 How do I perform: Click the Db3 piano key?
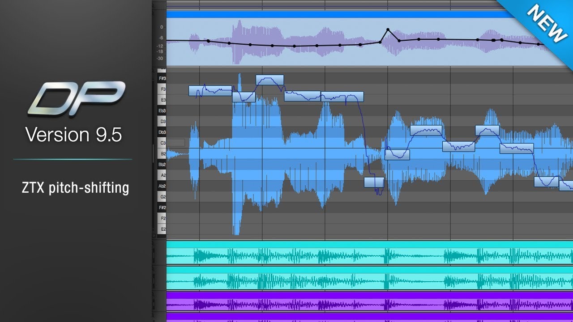coord(162,132)
